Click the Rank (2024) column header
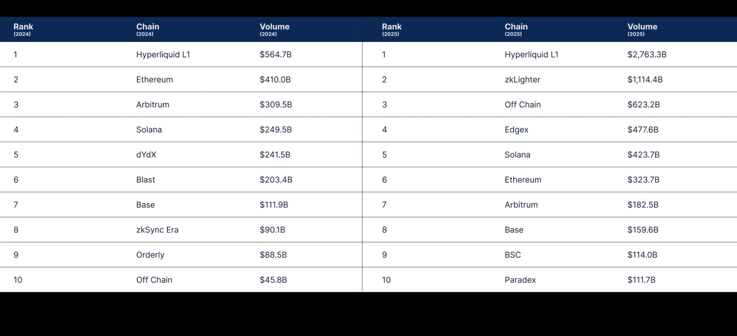 point(23,29)
